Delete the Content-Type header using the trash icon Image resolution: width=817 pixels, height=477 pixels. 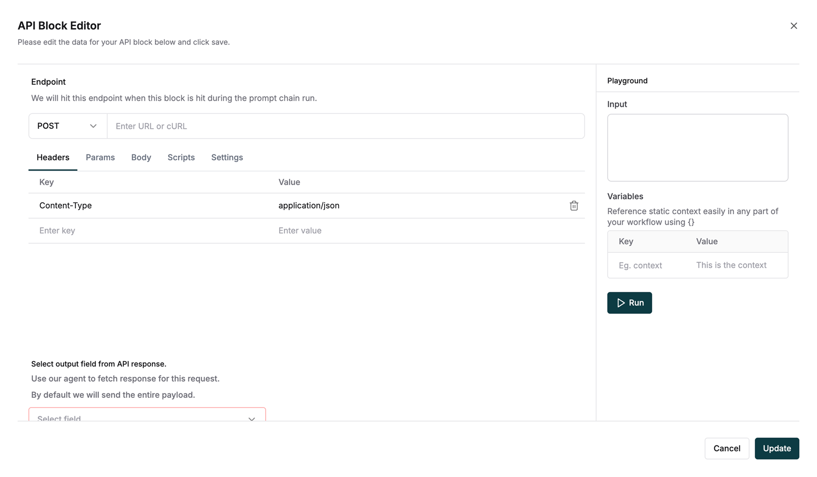pos(573,206)
